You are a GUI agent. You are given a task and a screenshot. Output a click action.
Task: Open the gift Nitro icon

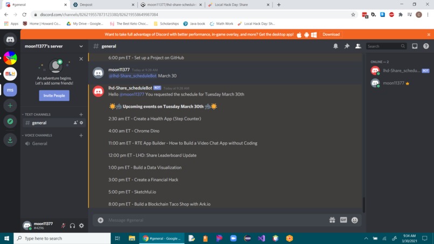tap(332, 220)
